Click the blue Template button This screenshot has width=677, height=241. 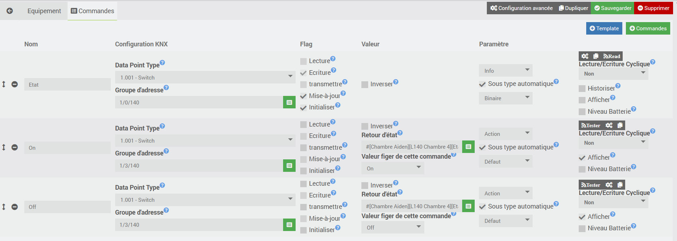pos(604,29)
